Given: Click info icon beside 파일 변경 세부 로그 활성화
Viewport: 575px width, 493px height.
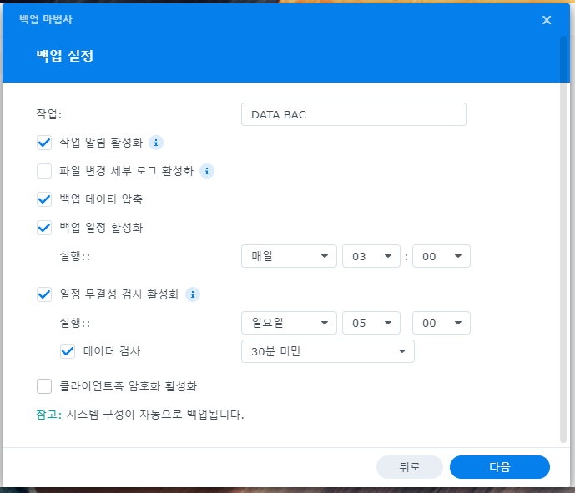Looking at the screenshot, I should pyautogui.click(x=207, y=171).
